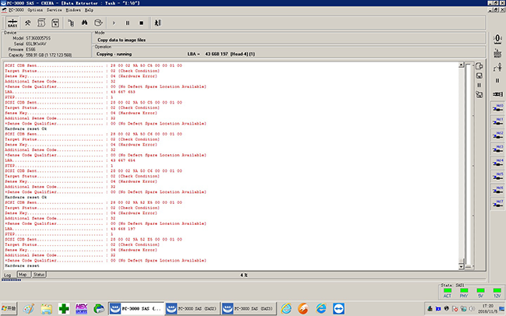The image size is (506, 316).
Task: Click the pause icon in far-right sidebar
Action: [497, 81]
